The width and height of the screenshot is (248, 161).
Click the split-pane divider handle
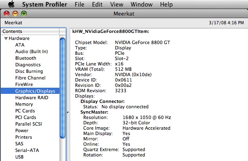coord(68,112)
